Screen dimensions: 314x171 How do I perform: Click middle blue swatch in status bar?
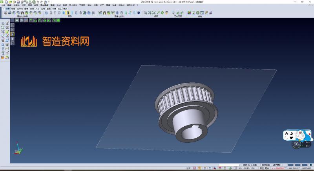(298, 165)
